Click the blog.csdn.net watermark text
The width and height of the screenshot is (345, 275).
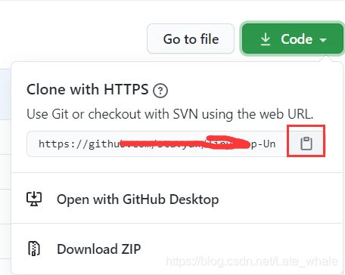coord(252,261)
